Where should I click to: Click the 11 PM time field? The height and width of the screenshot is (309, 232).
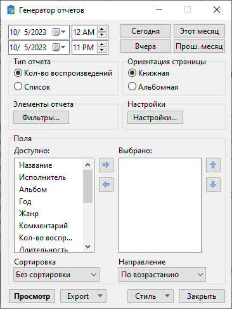(x=84, y=47)
